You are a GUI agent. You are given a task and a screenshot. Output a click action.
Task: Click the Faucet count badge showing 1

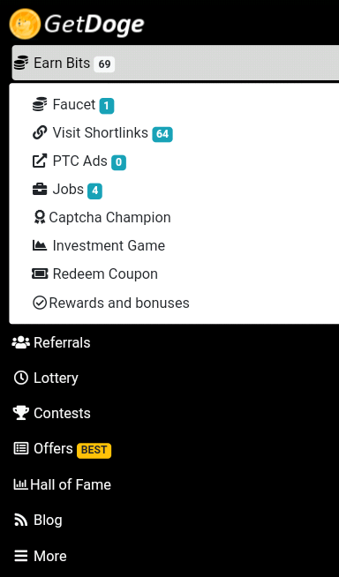[x=106, y=106]
